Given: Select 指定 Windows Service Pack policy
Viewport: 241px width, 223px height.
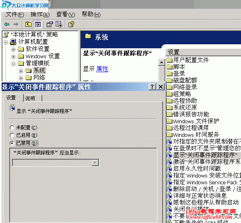Looking at the screenshot, I should point(207,182).
